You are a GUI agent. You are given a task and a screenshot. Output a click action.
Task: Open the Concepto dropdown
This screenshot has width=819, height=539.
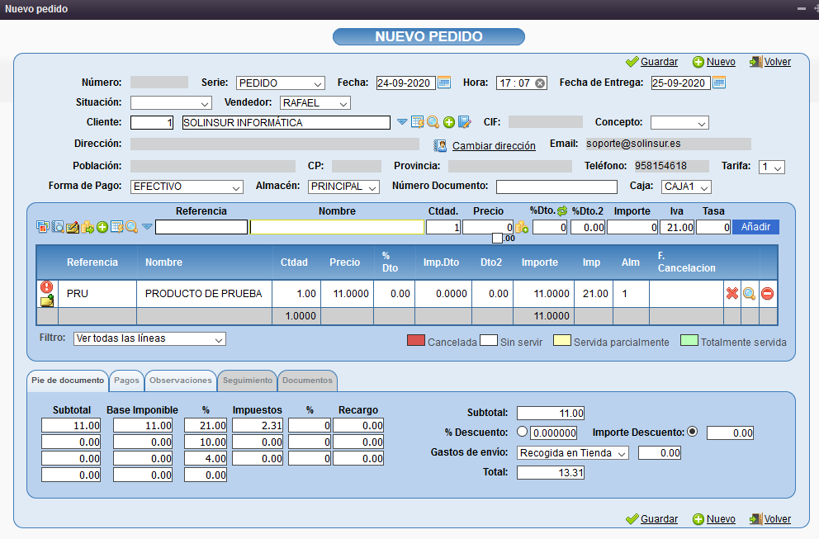[x=679, y=123]
